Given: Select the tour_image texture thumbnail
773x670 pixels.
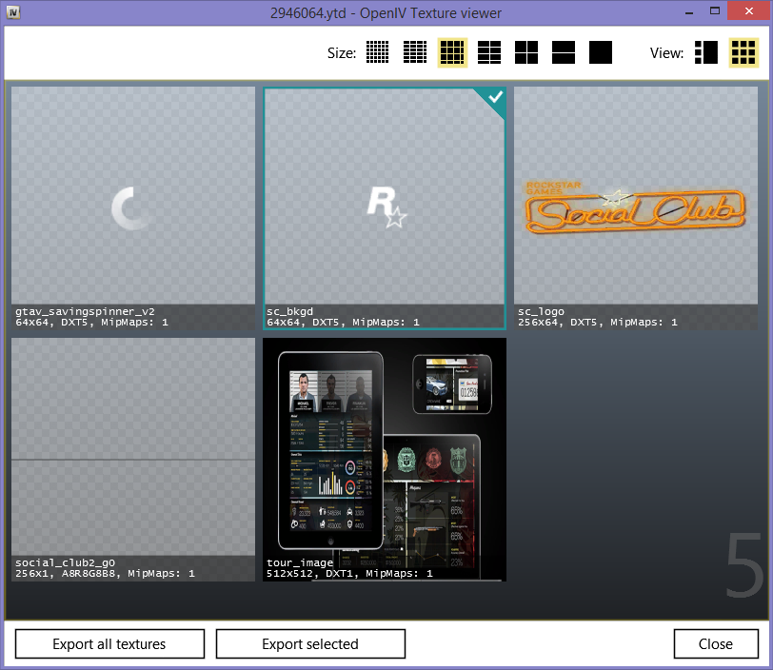Looking at the screenshot, I should point(385,460).
